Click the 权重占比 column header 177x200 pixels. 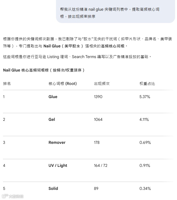coord(147,84)
